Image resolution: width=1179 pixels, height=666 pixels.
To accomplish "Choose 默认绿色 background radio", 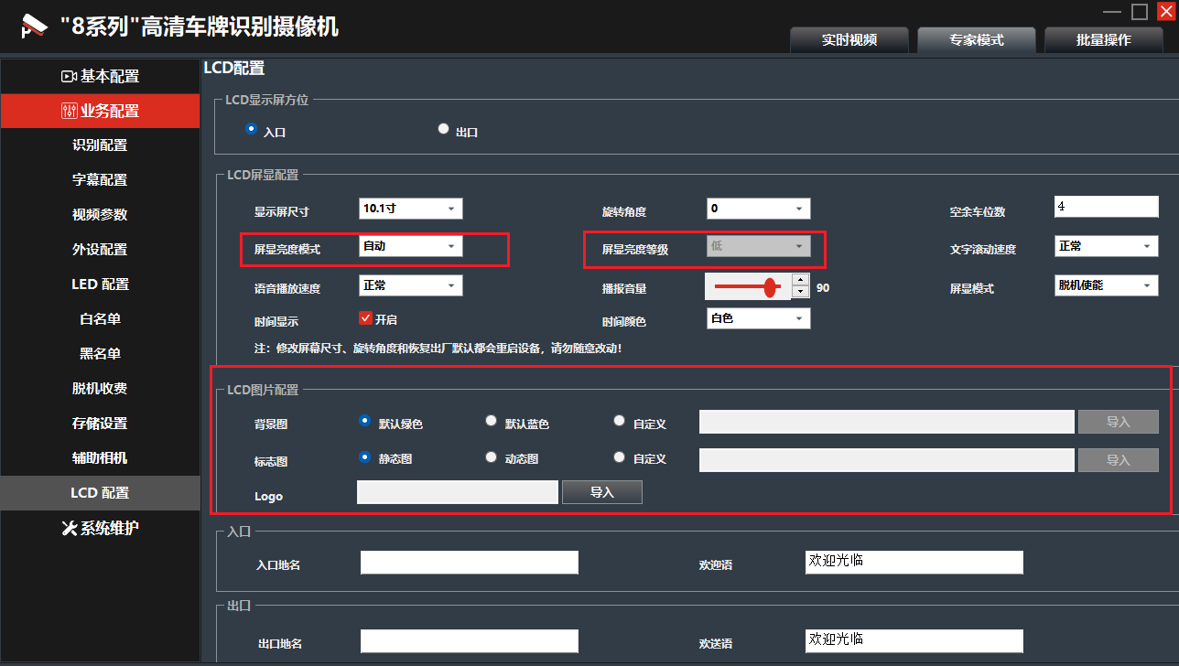I will [365, 422].
